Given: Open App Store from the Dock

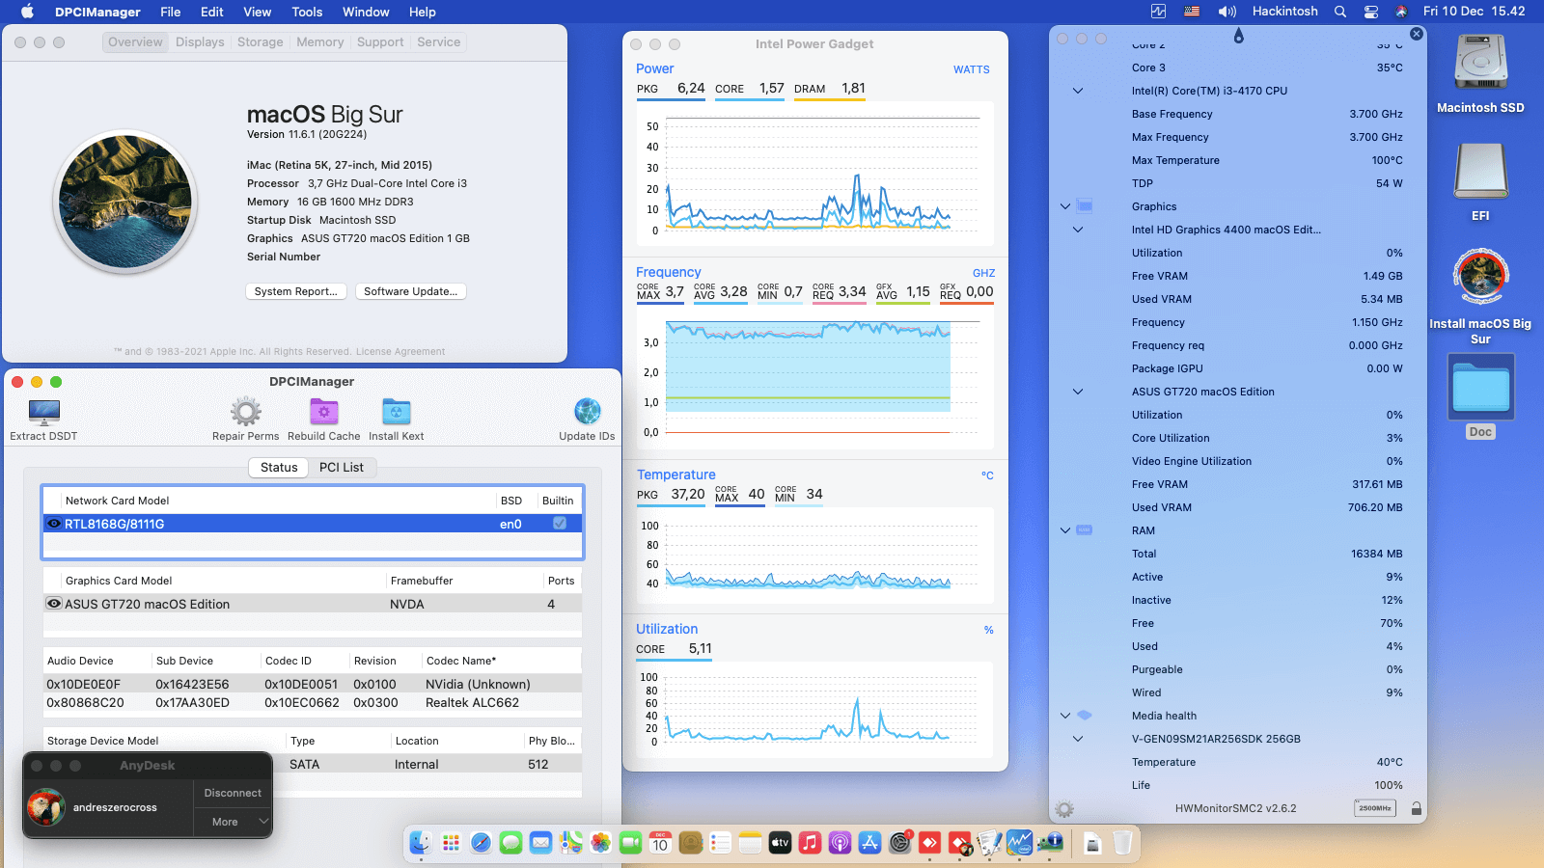Looking at the screenshot, I should pyautogui.click(x=869, y=843).
